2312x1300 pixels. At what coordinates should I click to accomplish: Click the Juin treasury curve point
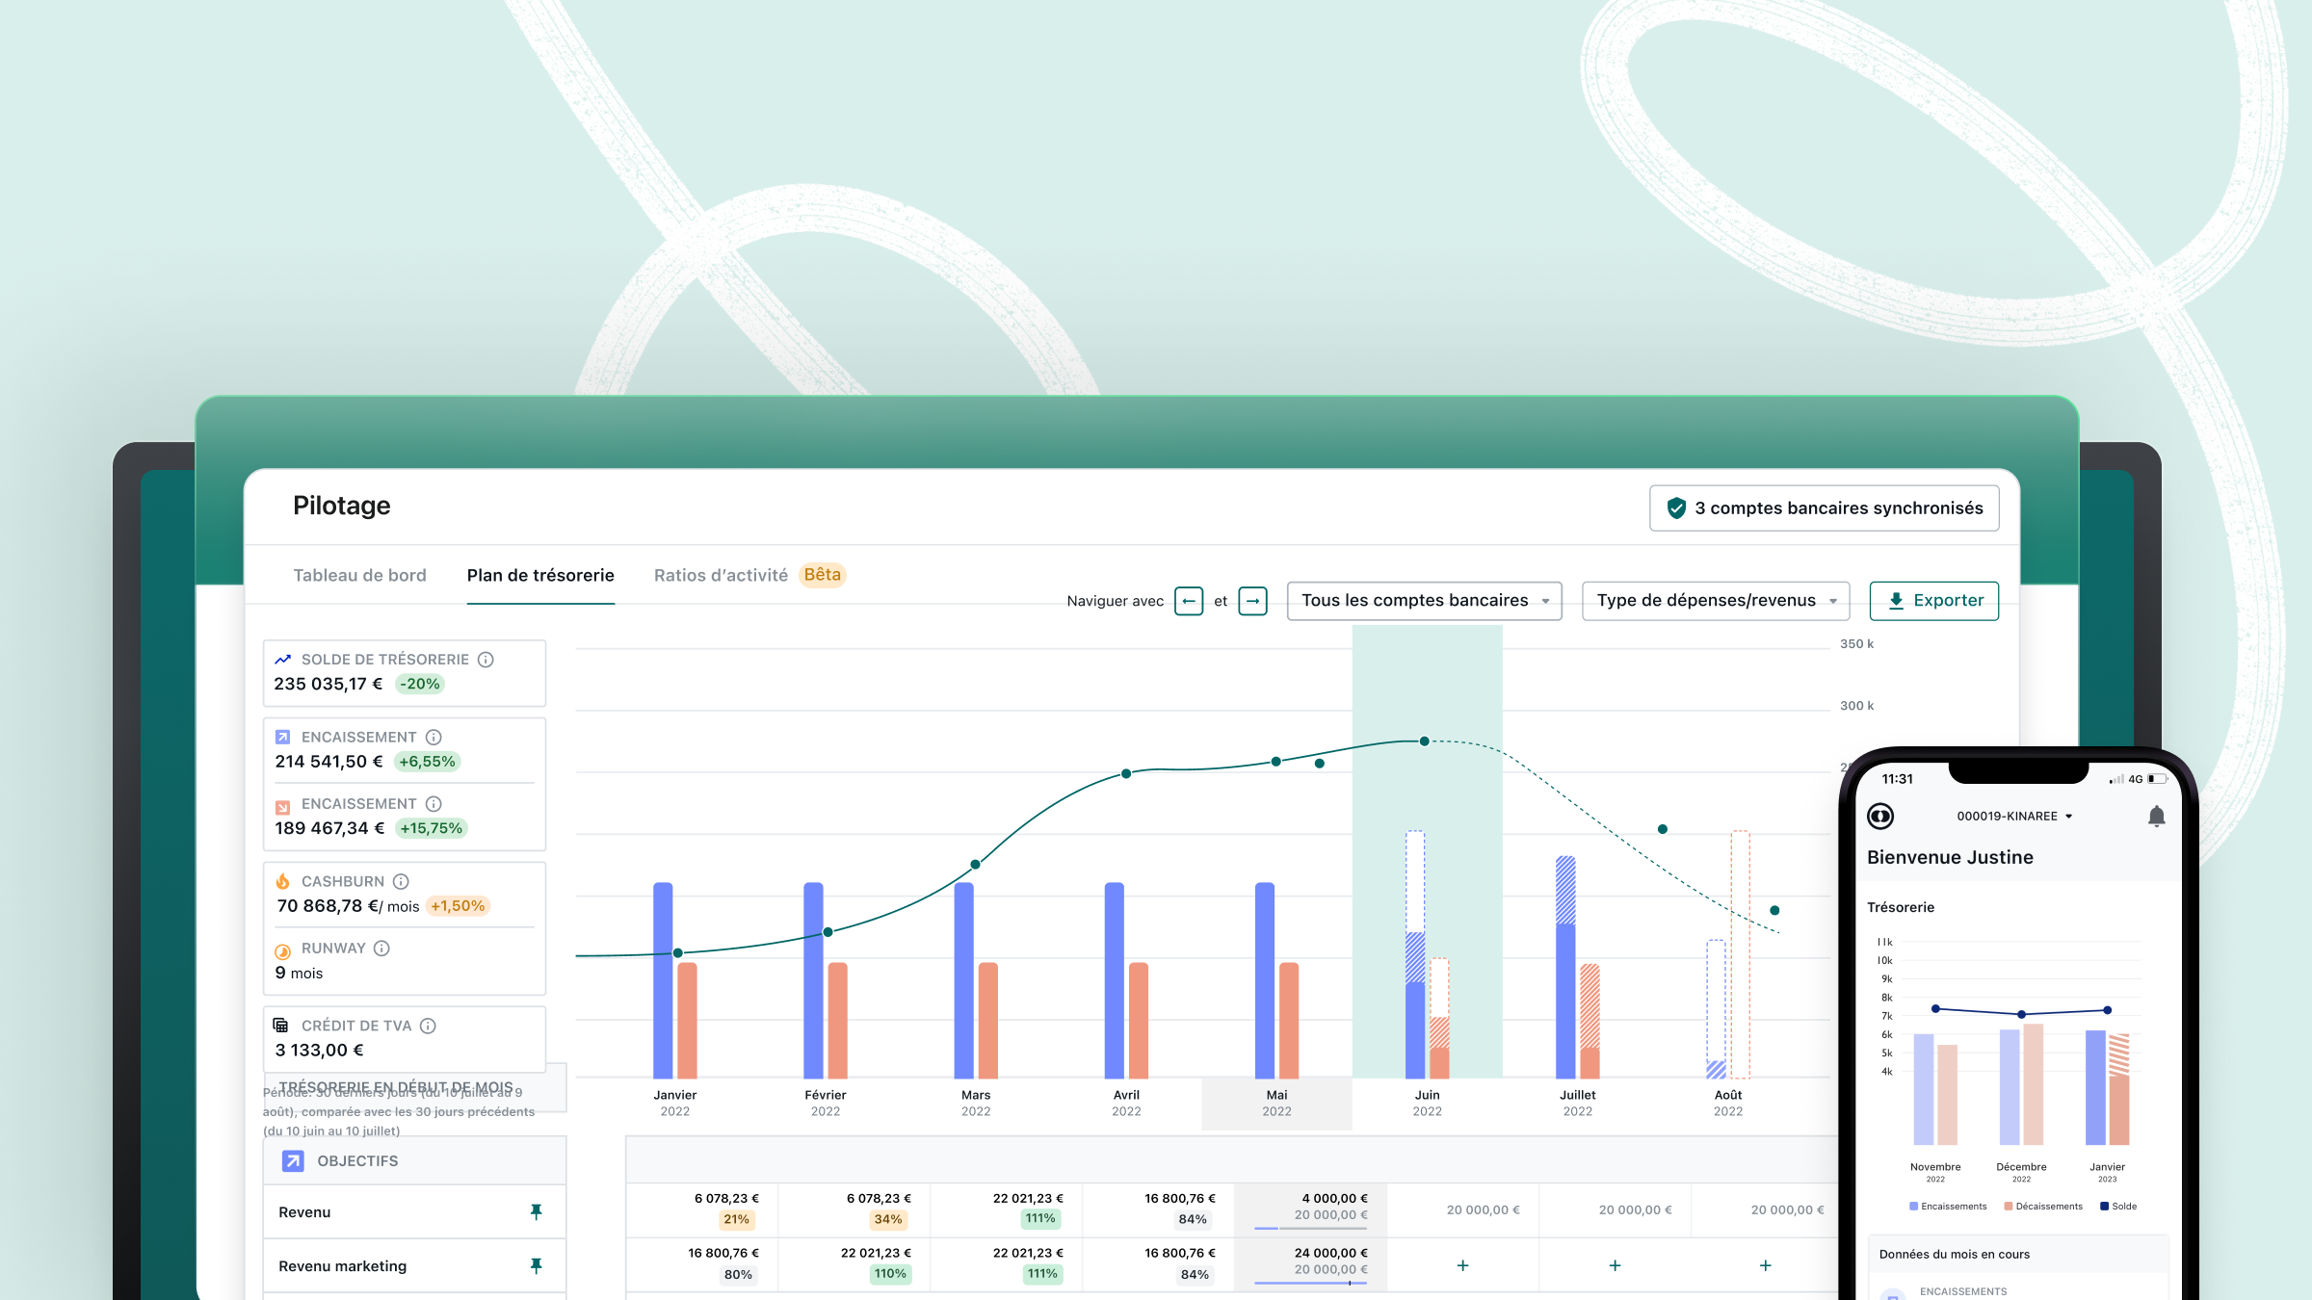click(x=1424, y=741)
